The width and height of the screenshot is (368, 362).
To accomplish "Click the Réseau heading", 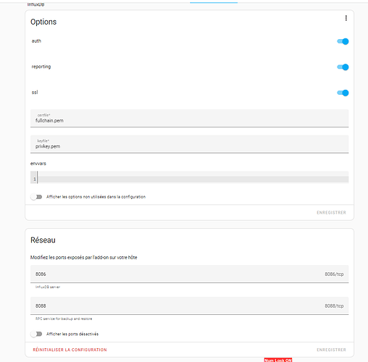I will pos(43,240).
